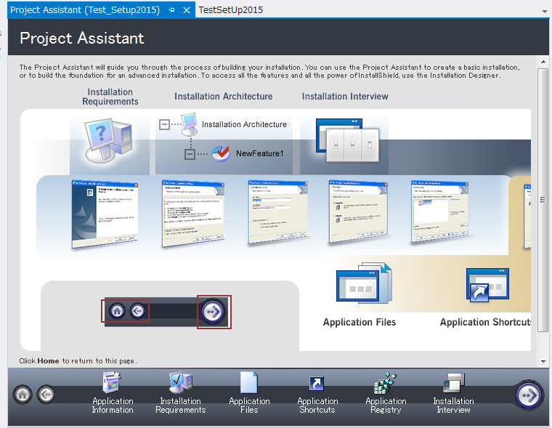Image resolution: width=552 pixels, height=428 pixels.
Task: Close the Project Assistant tab
Action: click(187, 10)
